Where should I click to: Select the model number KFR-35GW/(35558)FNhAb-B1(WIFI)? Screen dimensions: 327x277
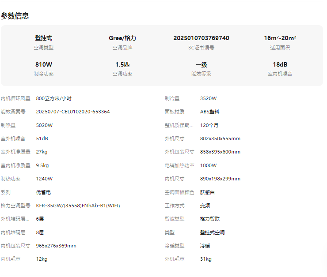tap(78, 206)
